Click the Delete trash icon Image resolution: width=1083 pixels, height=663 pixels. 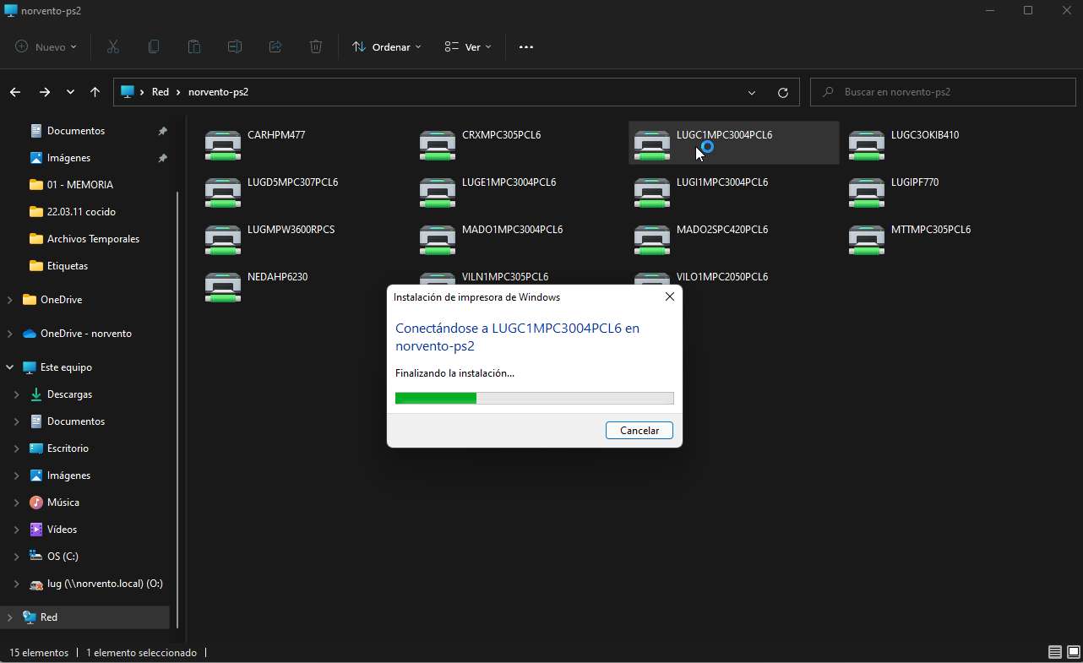[x=316, y=47]
